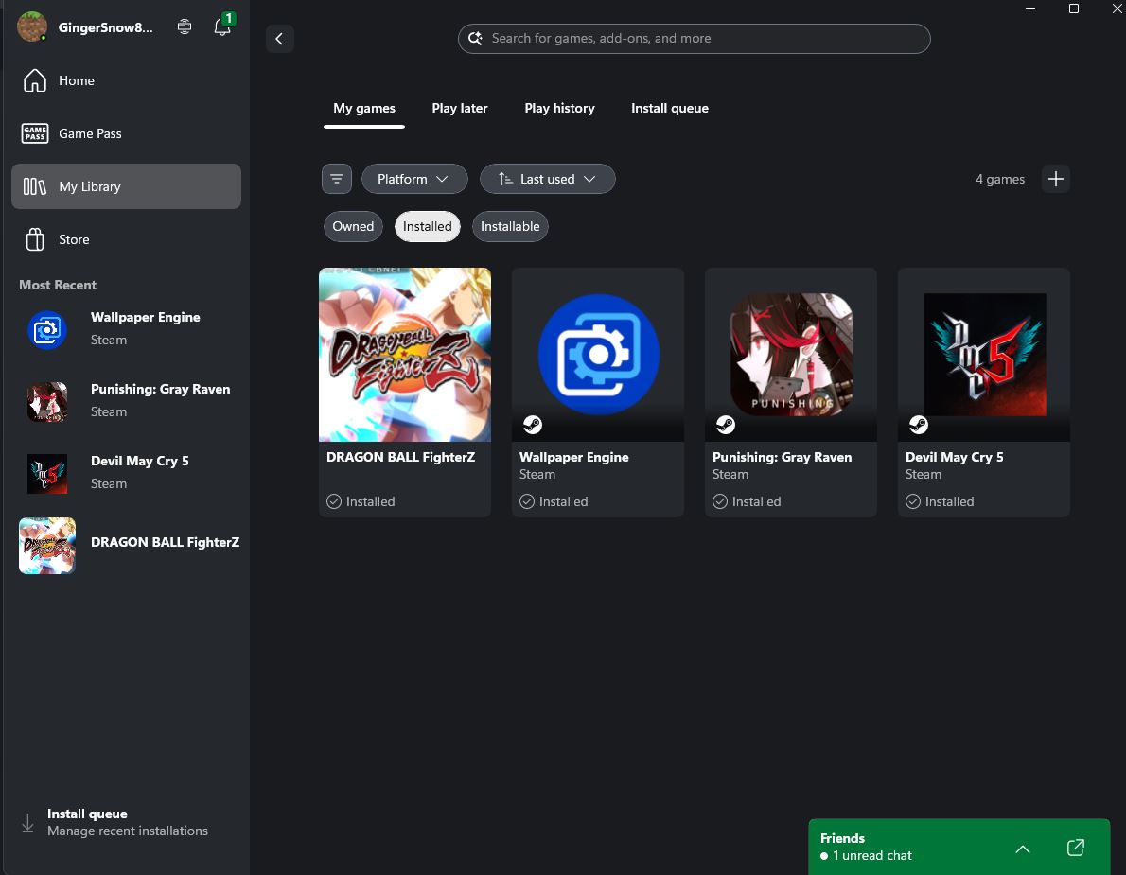Open the Punishing: Gray Raven card artwork
1126x875 pixels.
click(791, 355)
